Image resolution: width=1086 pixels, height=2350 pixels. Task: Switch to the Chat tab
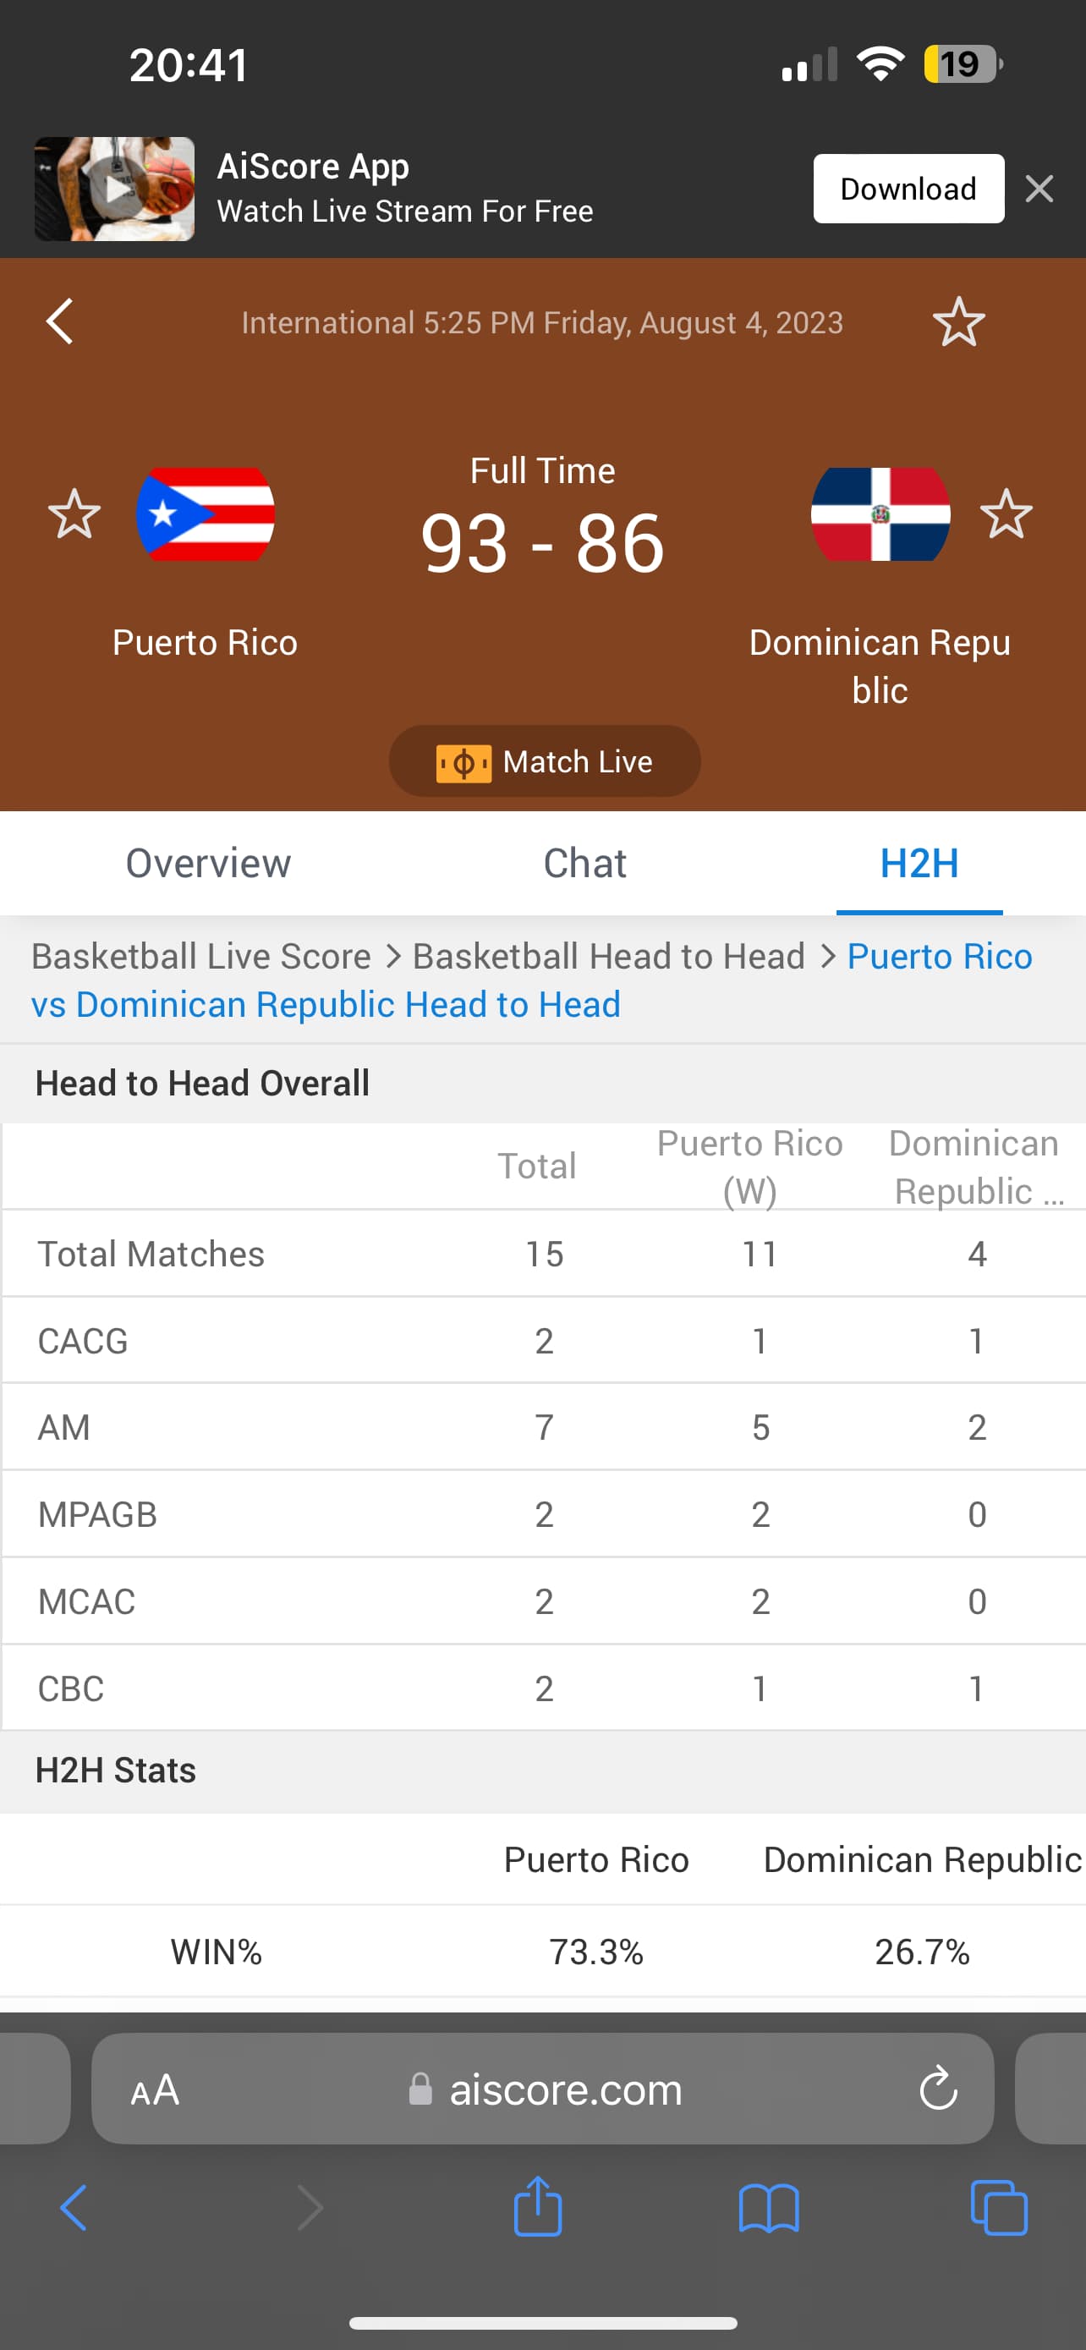pos(584,863)
